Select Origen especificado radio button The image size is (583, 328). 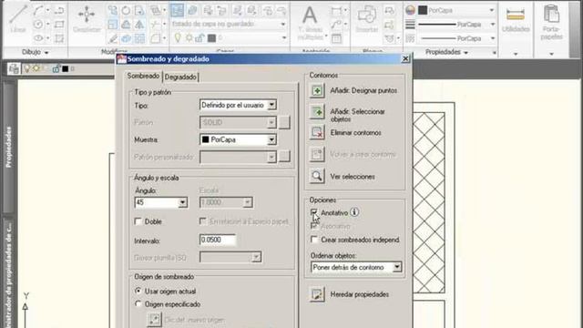[x=138, y=303]
